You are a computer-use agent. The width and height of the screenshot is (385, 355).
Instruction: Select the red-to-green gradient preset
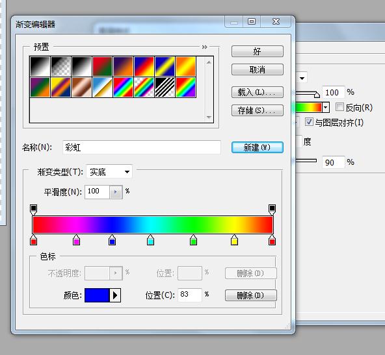pyautogui.click(x=102, y=66)
